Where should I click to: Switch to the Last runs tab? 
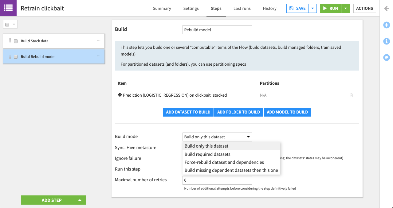tap(242, 9)
